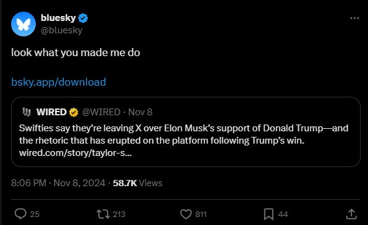View the 58.7K Views analytics
Viewport: 368px width, 225px height.
[x=138, y=183]
